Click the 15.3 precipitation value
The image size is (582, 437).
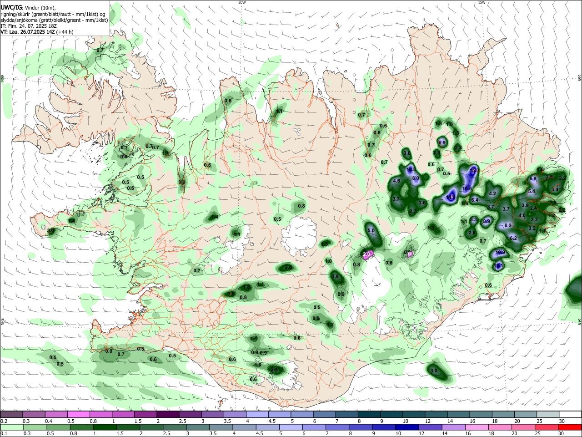coord(475,170)
